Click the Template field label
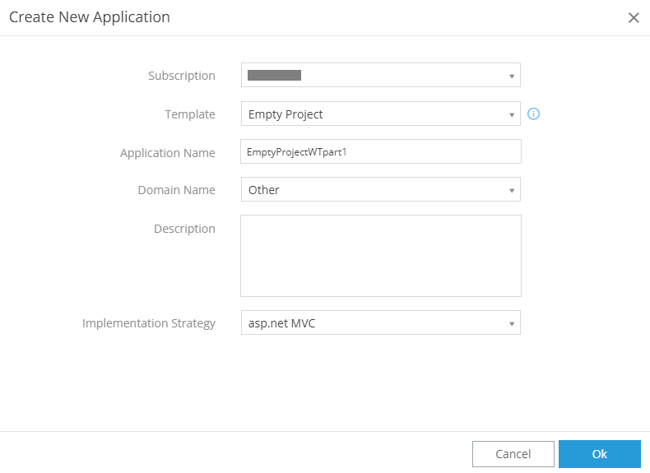This screenshot has width=650, height=473. (x=189, y=114)
